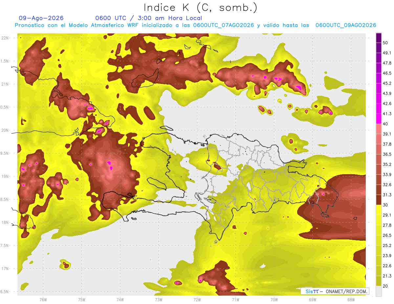Click the colorbar value 49.1
Image resolution: width=394 pixels, height=304 pixels.
tap(387, 53)
